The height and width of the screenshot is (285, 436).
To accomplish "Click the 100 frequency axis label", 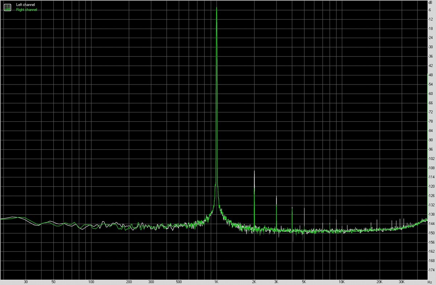I will coord(91,282).
